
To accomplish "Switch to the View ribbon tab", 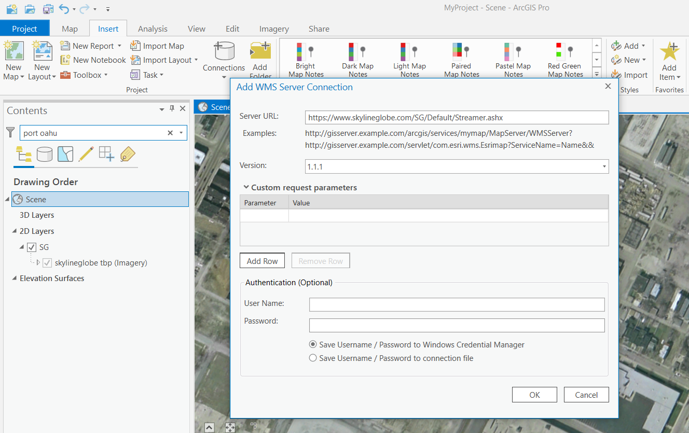I will coord(197,29).
